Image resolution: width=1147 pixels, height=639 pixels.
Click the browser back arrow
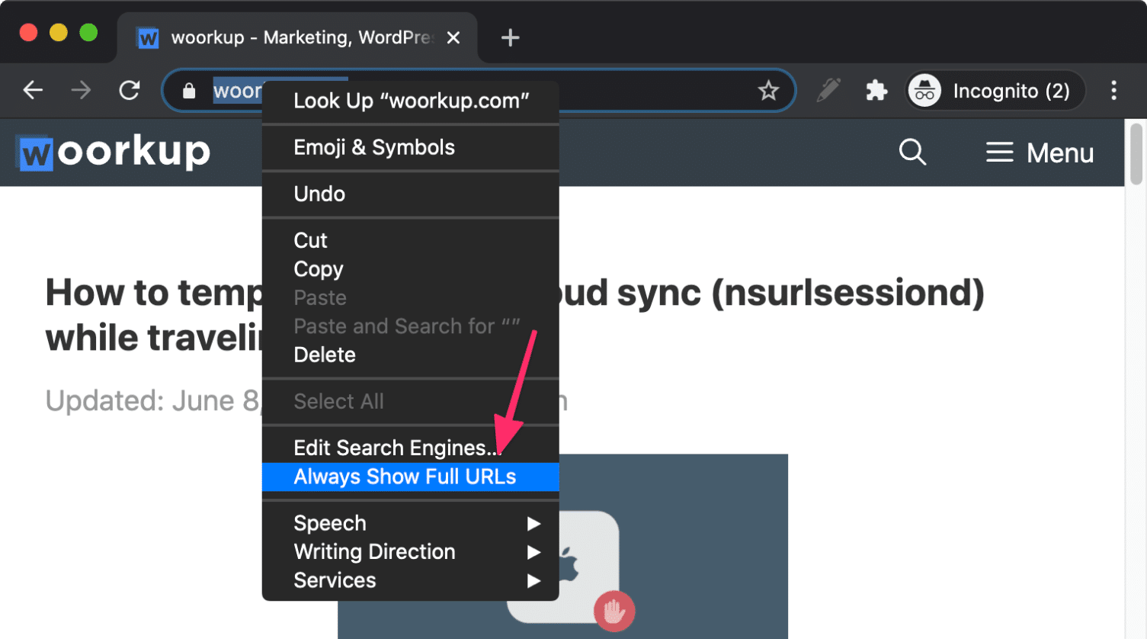tap(33, 91)
